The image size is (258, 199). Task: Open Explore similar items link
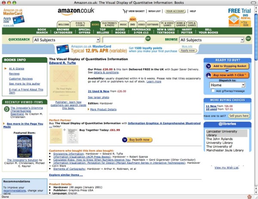[x=66, y=175]
